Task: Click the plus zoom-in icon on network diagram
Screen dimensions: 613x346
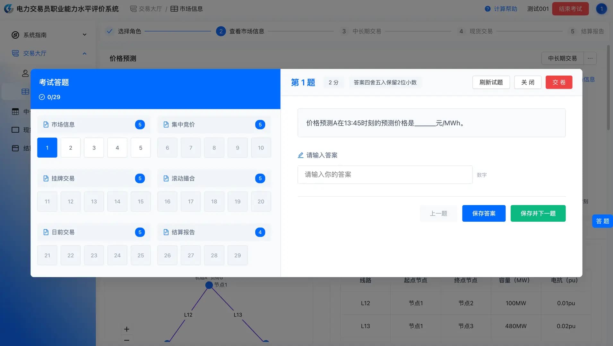Action: [127, 329]
